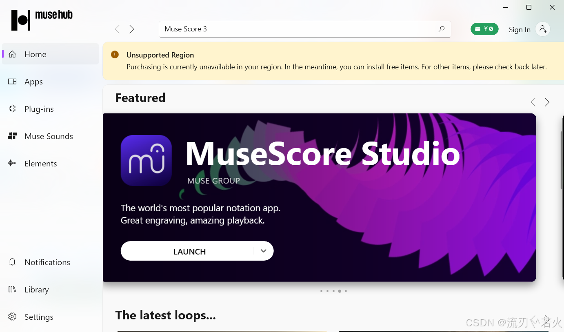Click The latest loops heading
Image resolution: width=564 pixels, height=332 pixels.
pyautogui.click(x=165, y=315)
